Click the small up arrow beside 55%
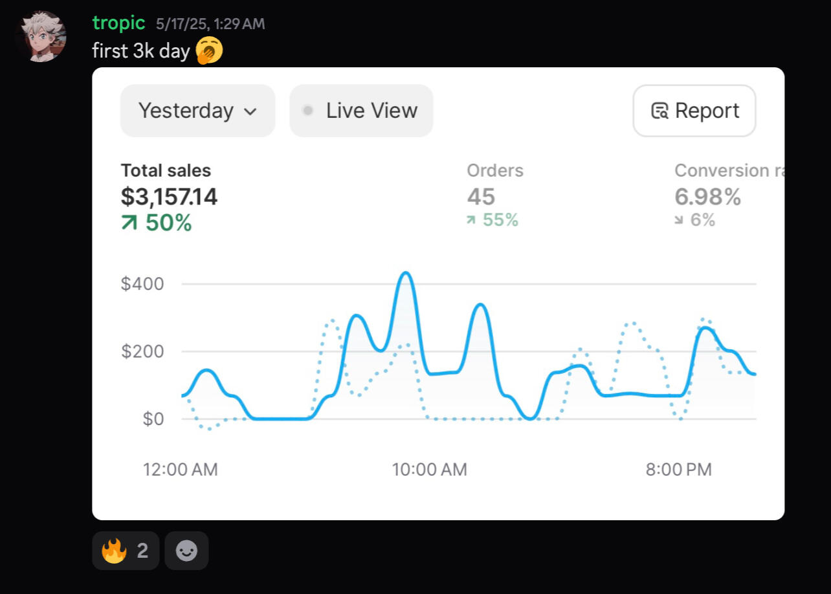This screenshot has height=594, width=831. [x=471, y=221]
